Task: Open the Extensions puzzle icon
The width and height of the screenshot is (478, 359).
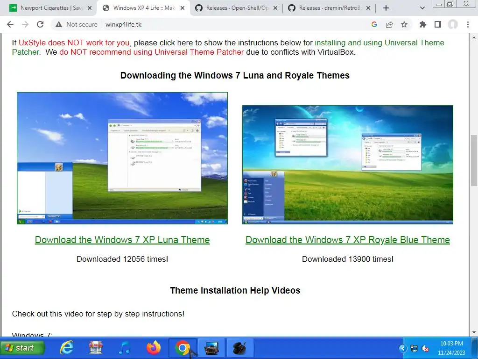Action: tap(423, 24)
